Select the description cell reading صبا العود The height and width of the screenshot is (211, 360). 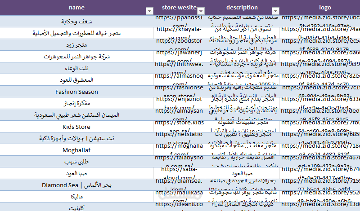click(x=242, y=173)
